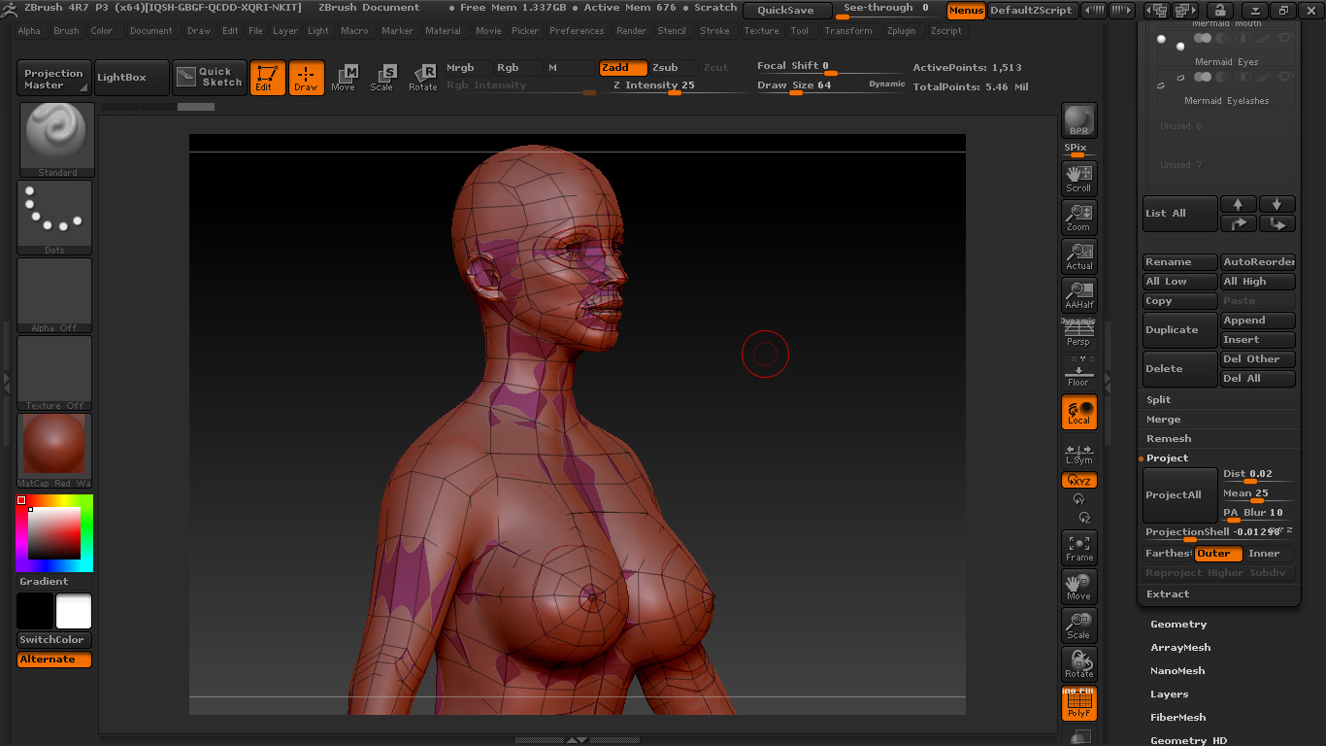Click the Frame mesh icon
Screen dimensions: 1326x746
(1078, 548)
